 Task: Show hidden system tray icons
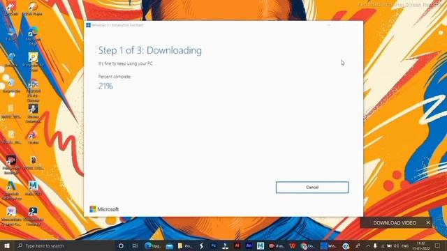click(x=368, y=245)
